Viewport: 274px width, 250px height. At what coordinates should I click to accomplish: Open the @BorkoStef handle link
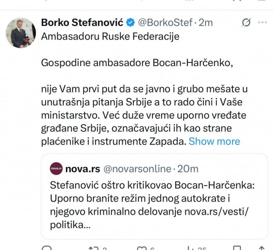pyautogui.click(x=165, y=23)
